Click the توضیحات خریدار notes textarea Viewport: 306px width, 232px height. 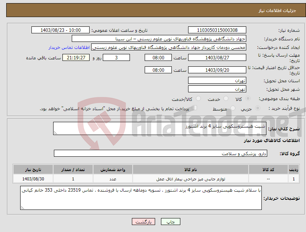coord(141,198)
